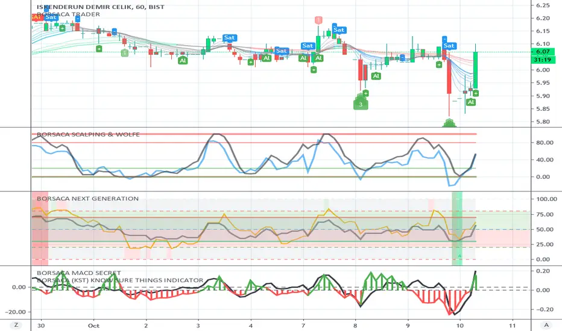
Task: Click the 5.80 price axis label
Action: (x=543, y=122)
